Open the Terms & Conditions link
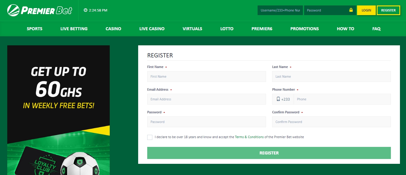Viewport: 406px width, 175px height. (x=249, y=137)
